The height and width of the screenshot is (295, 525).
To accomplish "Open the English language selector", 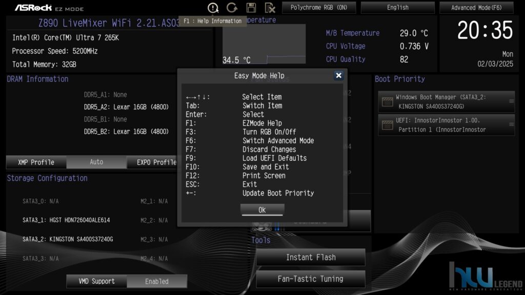I will (x=397, y=7).
